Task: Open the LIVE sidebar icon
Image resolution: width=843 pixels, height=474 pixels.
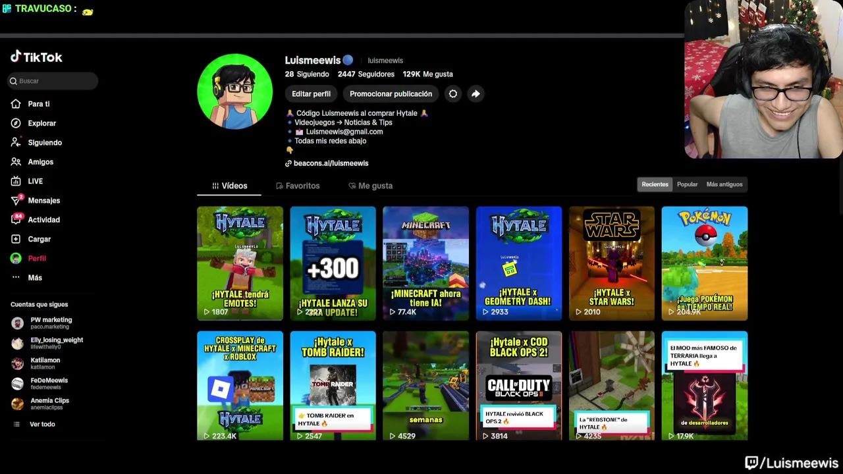Action: (16, 181)
